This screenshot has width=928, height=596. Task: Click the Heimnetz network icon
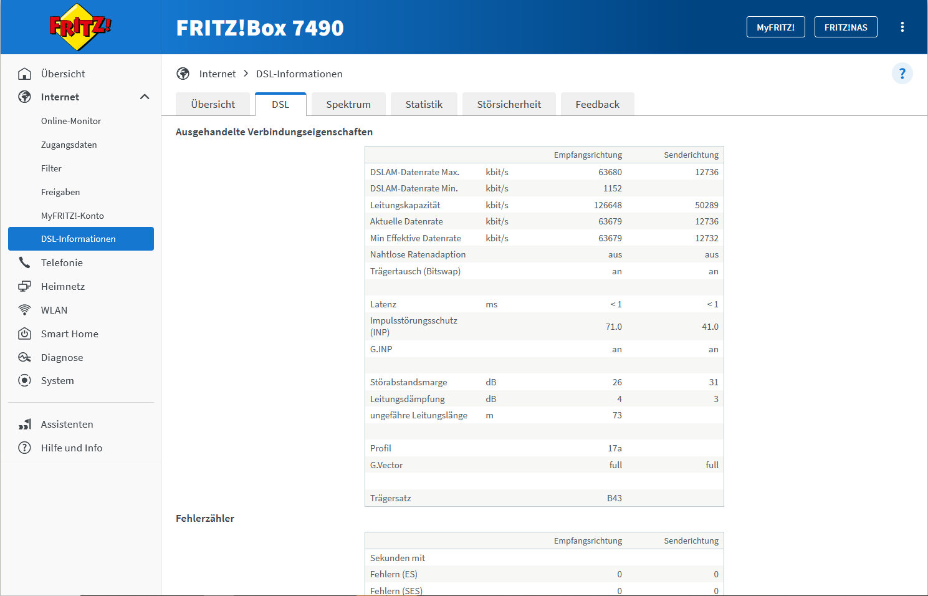pos(24,286)
